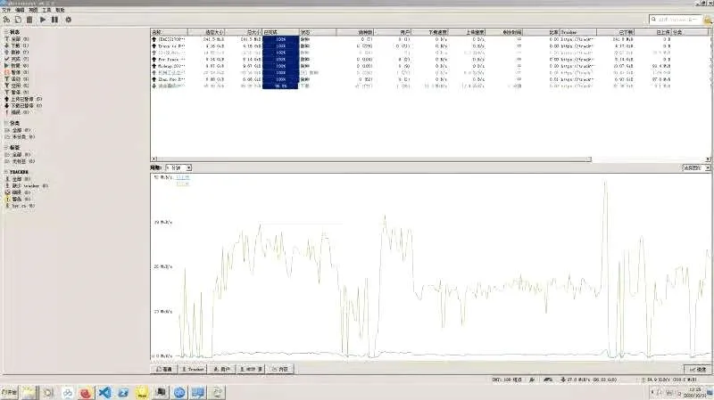The width and height of the screenshot is (714, 400).
Task: Open Visual Studio Code from the taskbar
Action: (105, 392)
